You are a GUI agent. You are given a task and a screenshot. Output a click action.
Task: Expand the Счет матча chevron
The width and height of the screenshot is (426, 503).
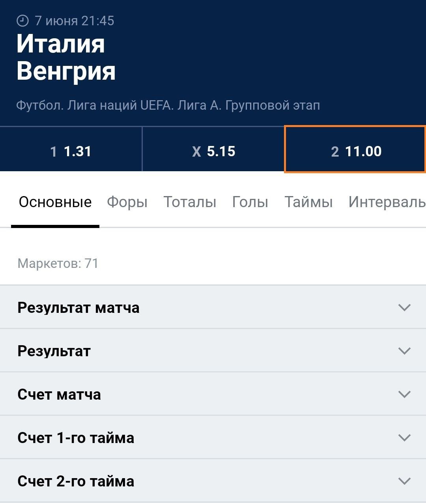coord(404,394)
